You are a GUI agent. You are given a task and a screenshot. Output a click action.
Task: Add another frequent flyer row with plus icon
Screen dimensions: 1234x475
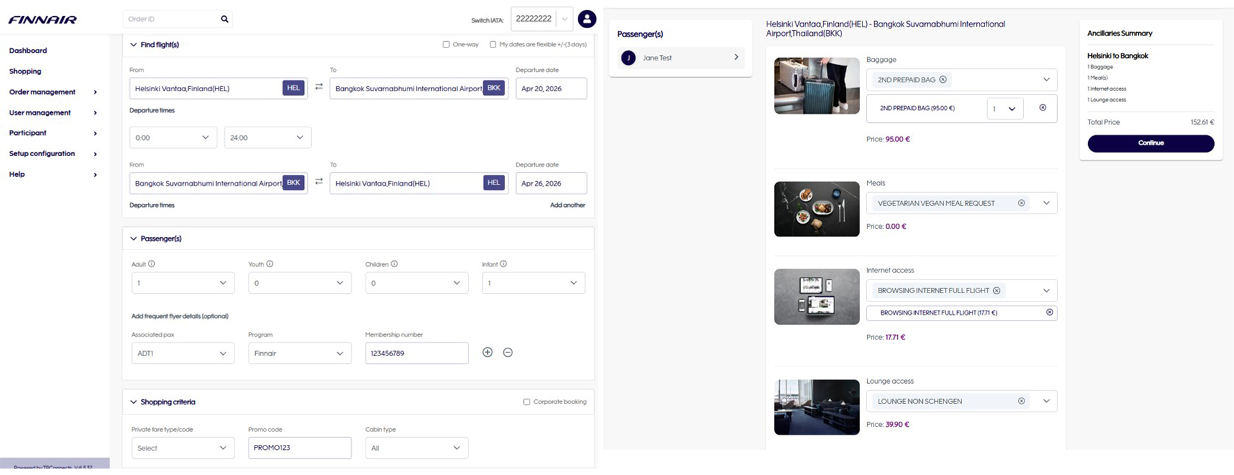tap(487, 352)
